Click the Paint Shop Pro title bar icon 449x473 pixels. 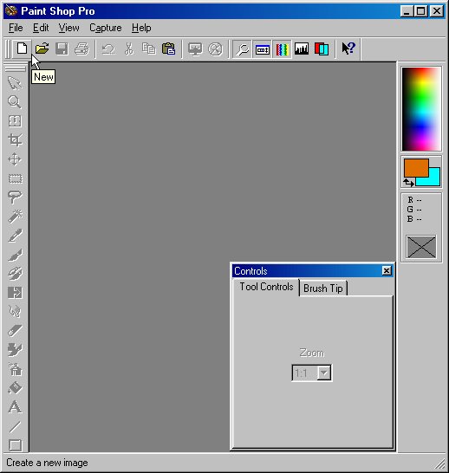click(x=11, y=11)
